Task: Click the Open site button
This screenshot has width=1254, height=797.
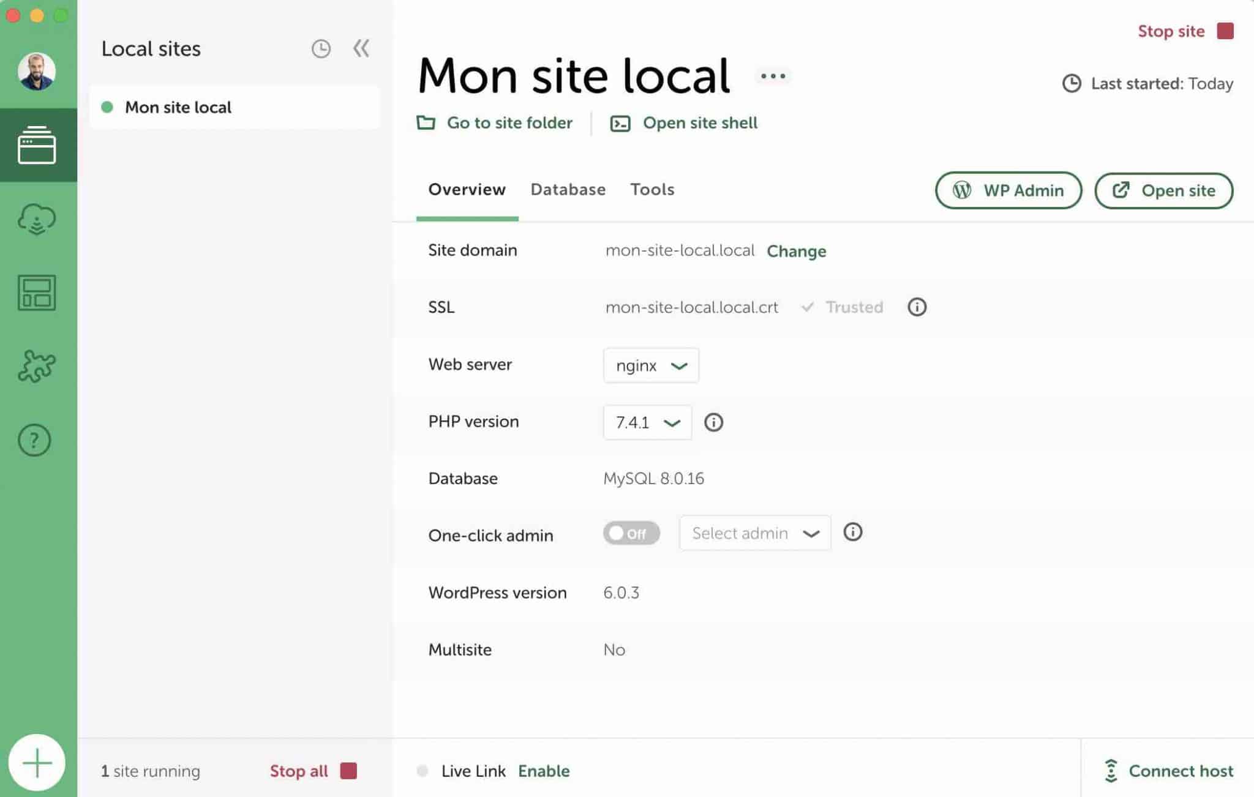Action: 1163,190
